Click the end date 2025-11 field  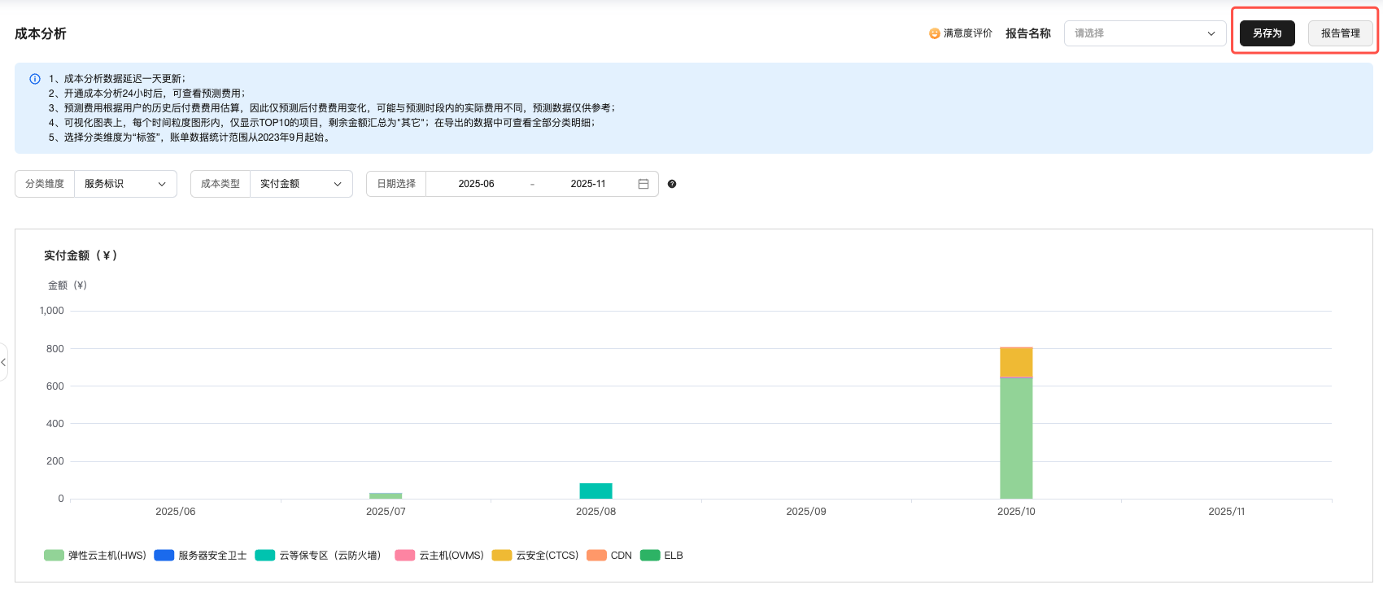tap(587, 184)
